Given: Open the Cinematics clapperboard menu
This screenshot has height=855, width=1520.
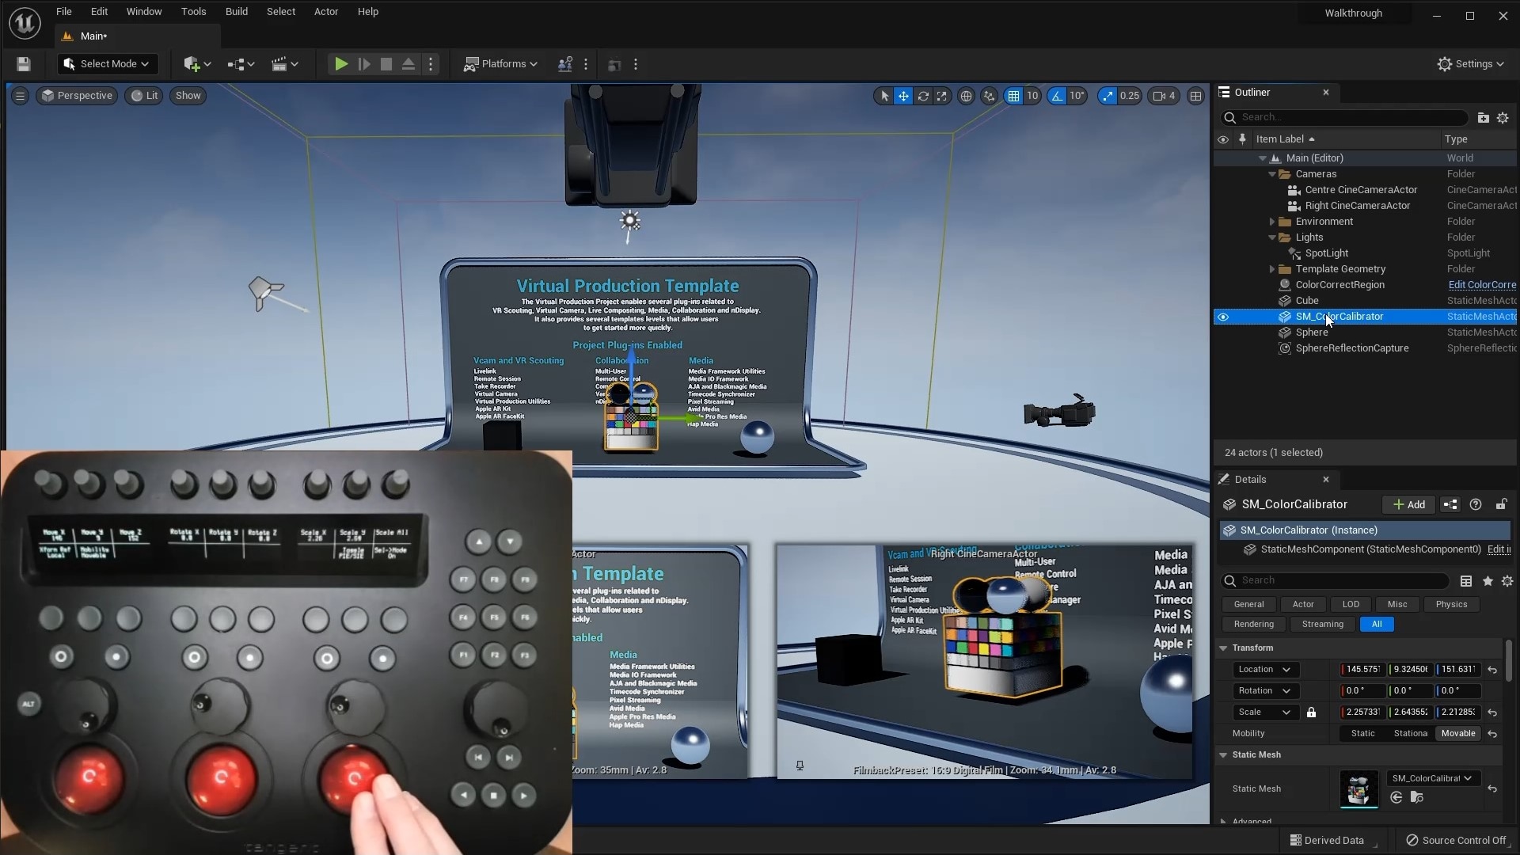Looking at the screenshot, I should [284, 64].
